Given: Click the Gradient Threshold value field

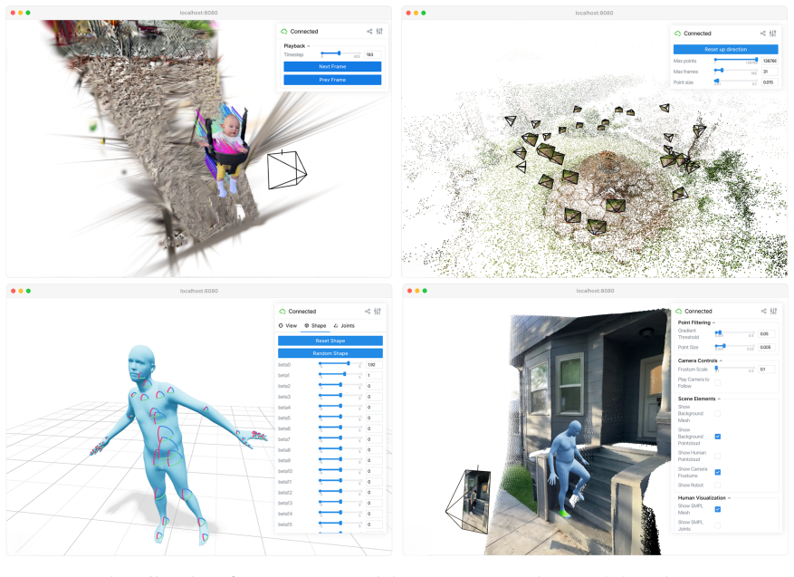Looking at the screenshot, I should pyautogui.click(x=767, y=334).
